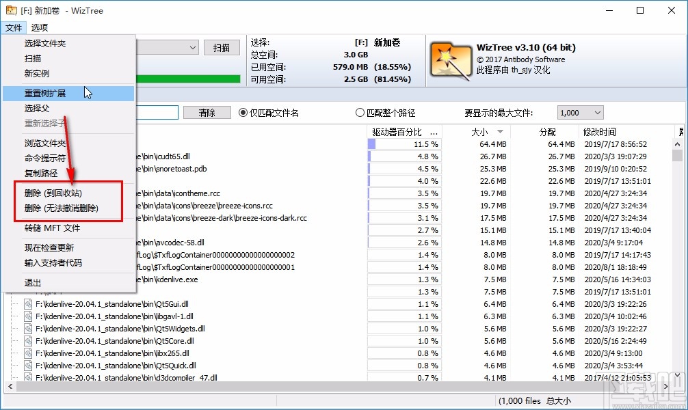Click the horizontal scrollbar left arrow
688x410 pixels.
[x=10, y=386]
